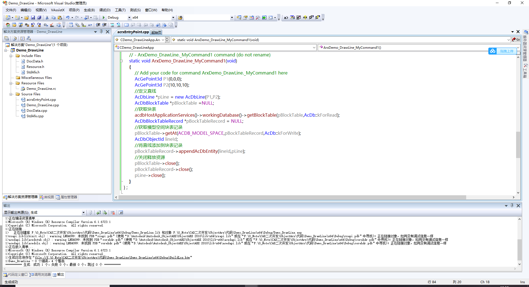The image size is (529, 287).
Task: Select acrxEntryPoint.cpp in Source Files
Action: 41,100
